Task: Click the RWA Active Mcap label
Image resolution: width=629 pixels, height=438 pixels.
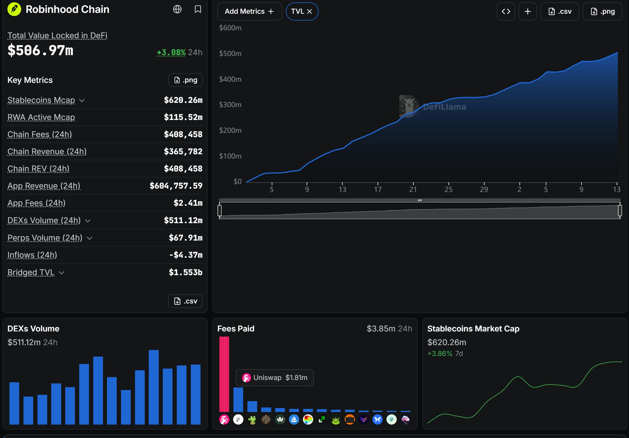Action: [x=41, y=117]
